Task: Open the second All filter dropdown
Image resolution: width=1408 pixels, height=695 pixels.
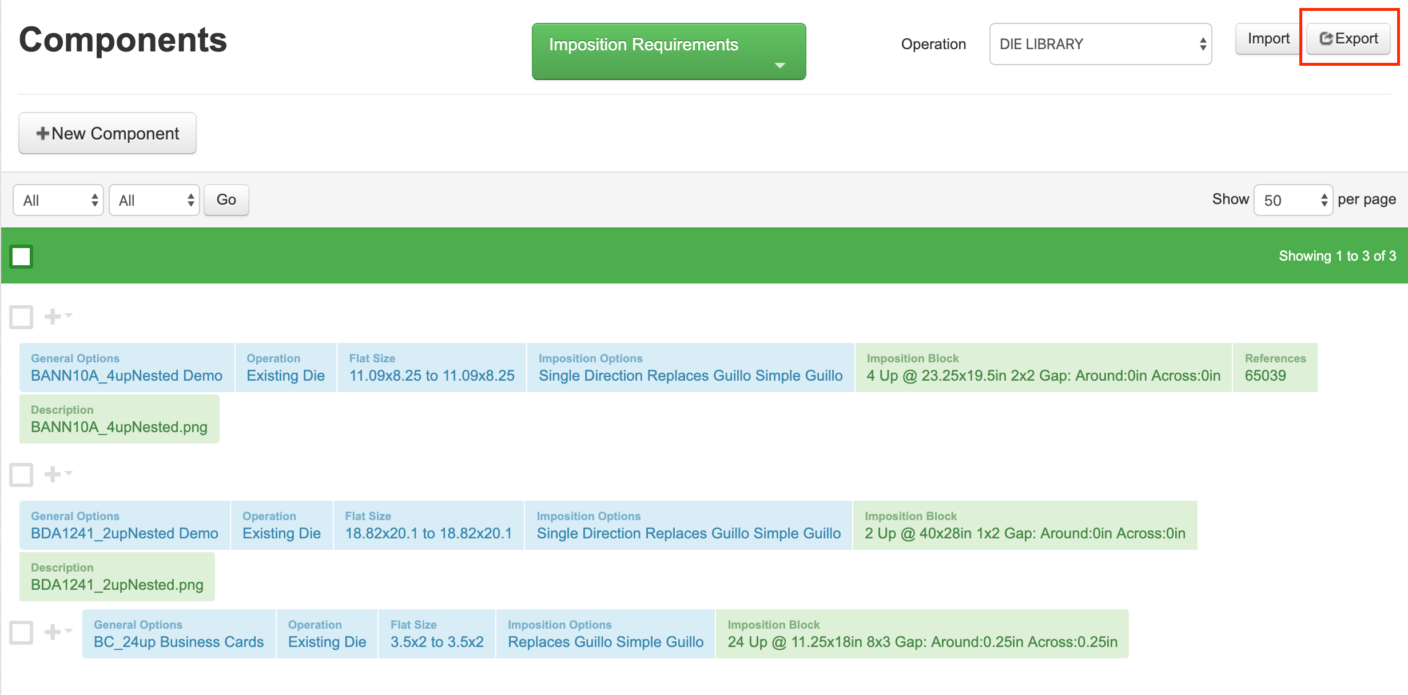Action: click(154, 200)
